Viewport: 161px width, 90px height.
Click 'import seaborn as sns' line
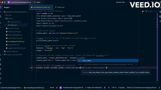pyautogui.click(x=45, y=23)
